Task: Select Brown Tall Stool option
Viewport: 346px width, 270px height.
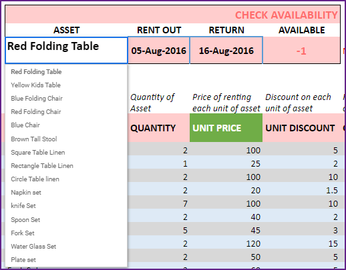Action: click(x=66, y=139)
